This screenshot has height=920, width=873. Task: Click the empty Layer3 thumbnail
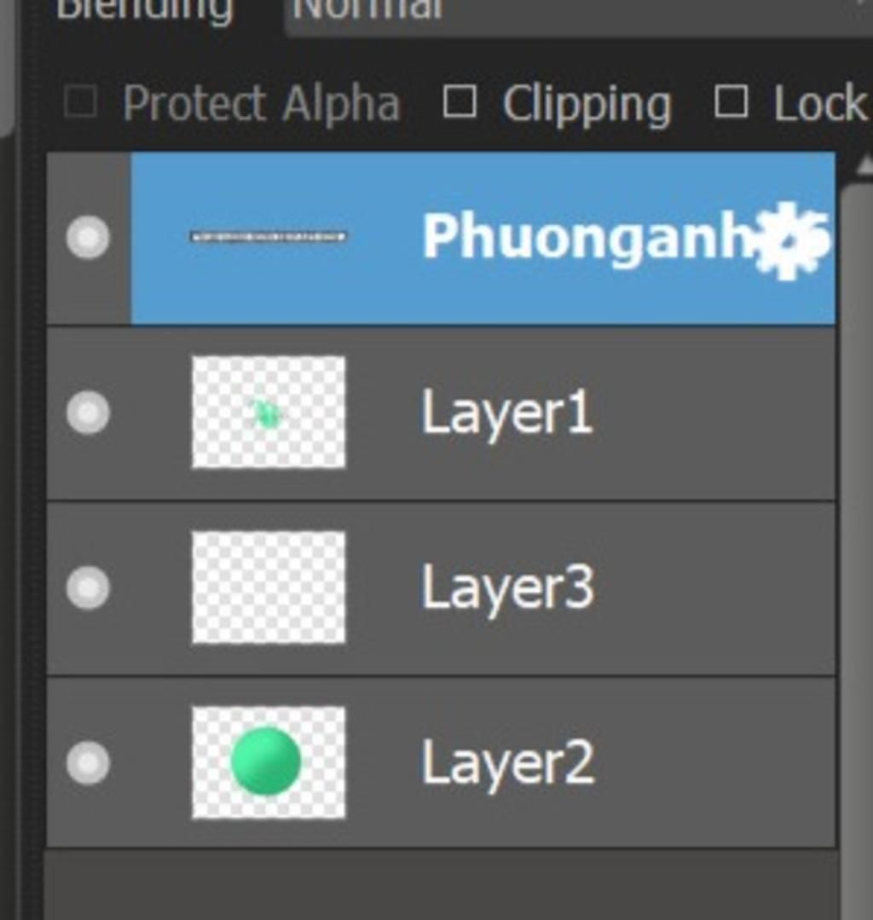(269, 587)
